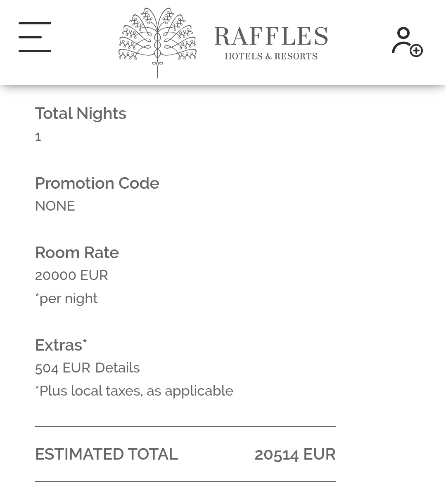
Task: Click the local taxes footnote text
Action: coord(134,391)
